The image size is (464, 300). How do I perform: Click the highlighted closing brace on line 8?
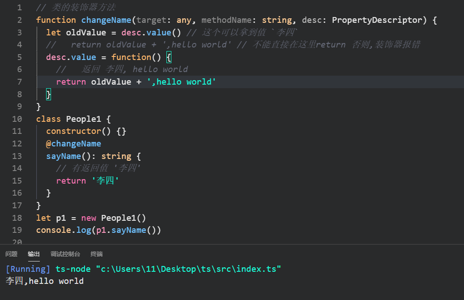49,94
